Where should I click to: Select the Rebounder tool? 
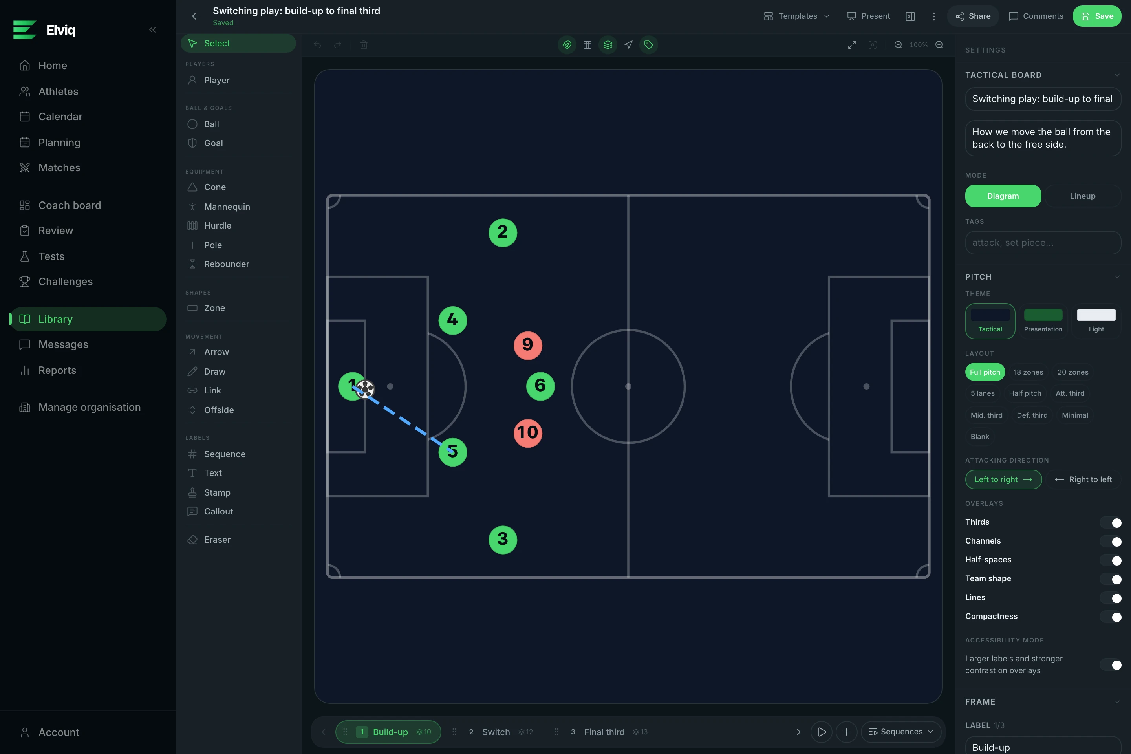click(238, 264)
